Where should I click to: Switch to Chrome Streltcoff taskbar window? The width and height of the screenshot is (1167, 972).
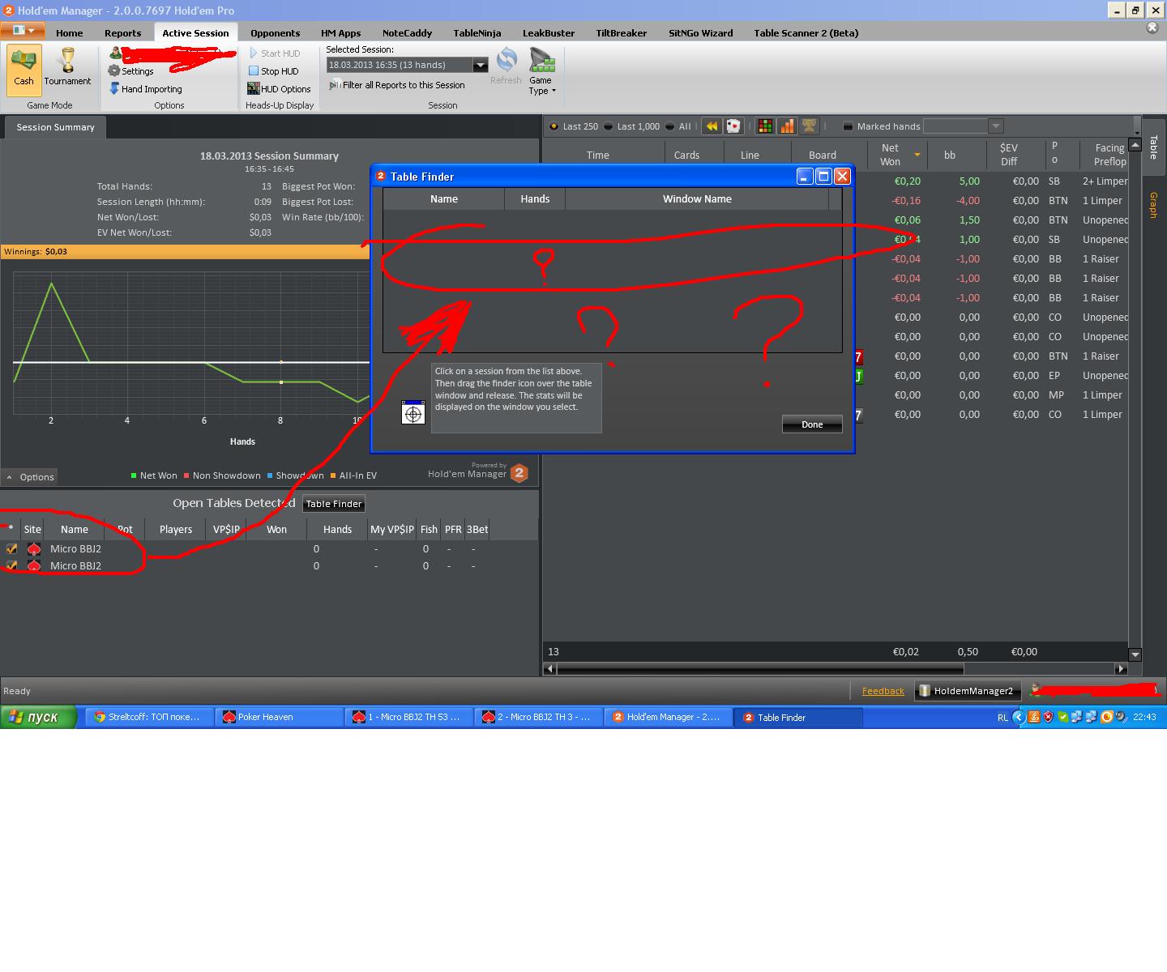click(x=149, y=717)
